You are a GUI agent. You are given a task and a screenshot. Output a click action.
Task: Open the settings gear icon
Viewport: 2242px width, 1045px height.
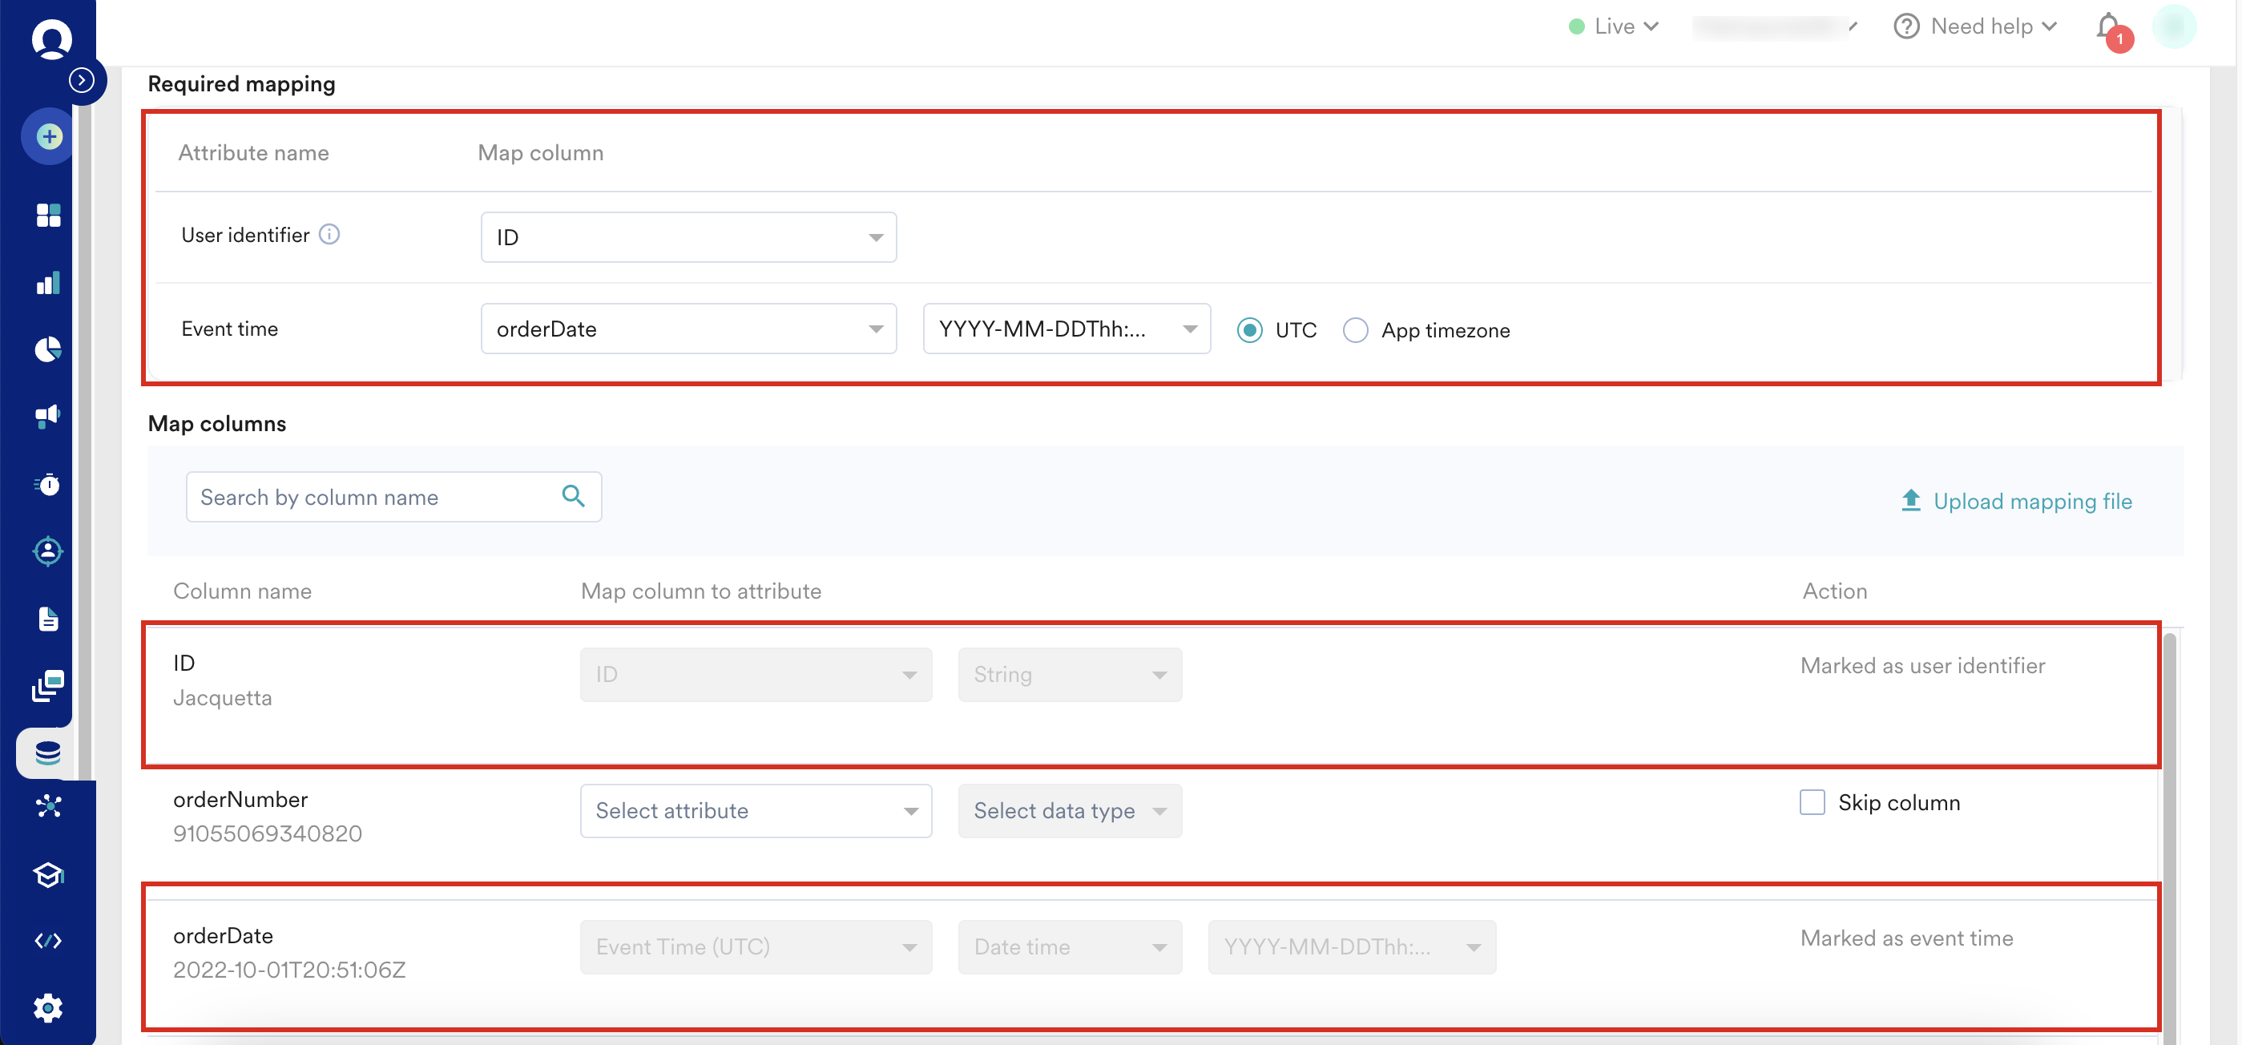[x=49, y=1007]
